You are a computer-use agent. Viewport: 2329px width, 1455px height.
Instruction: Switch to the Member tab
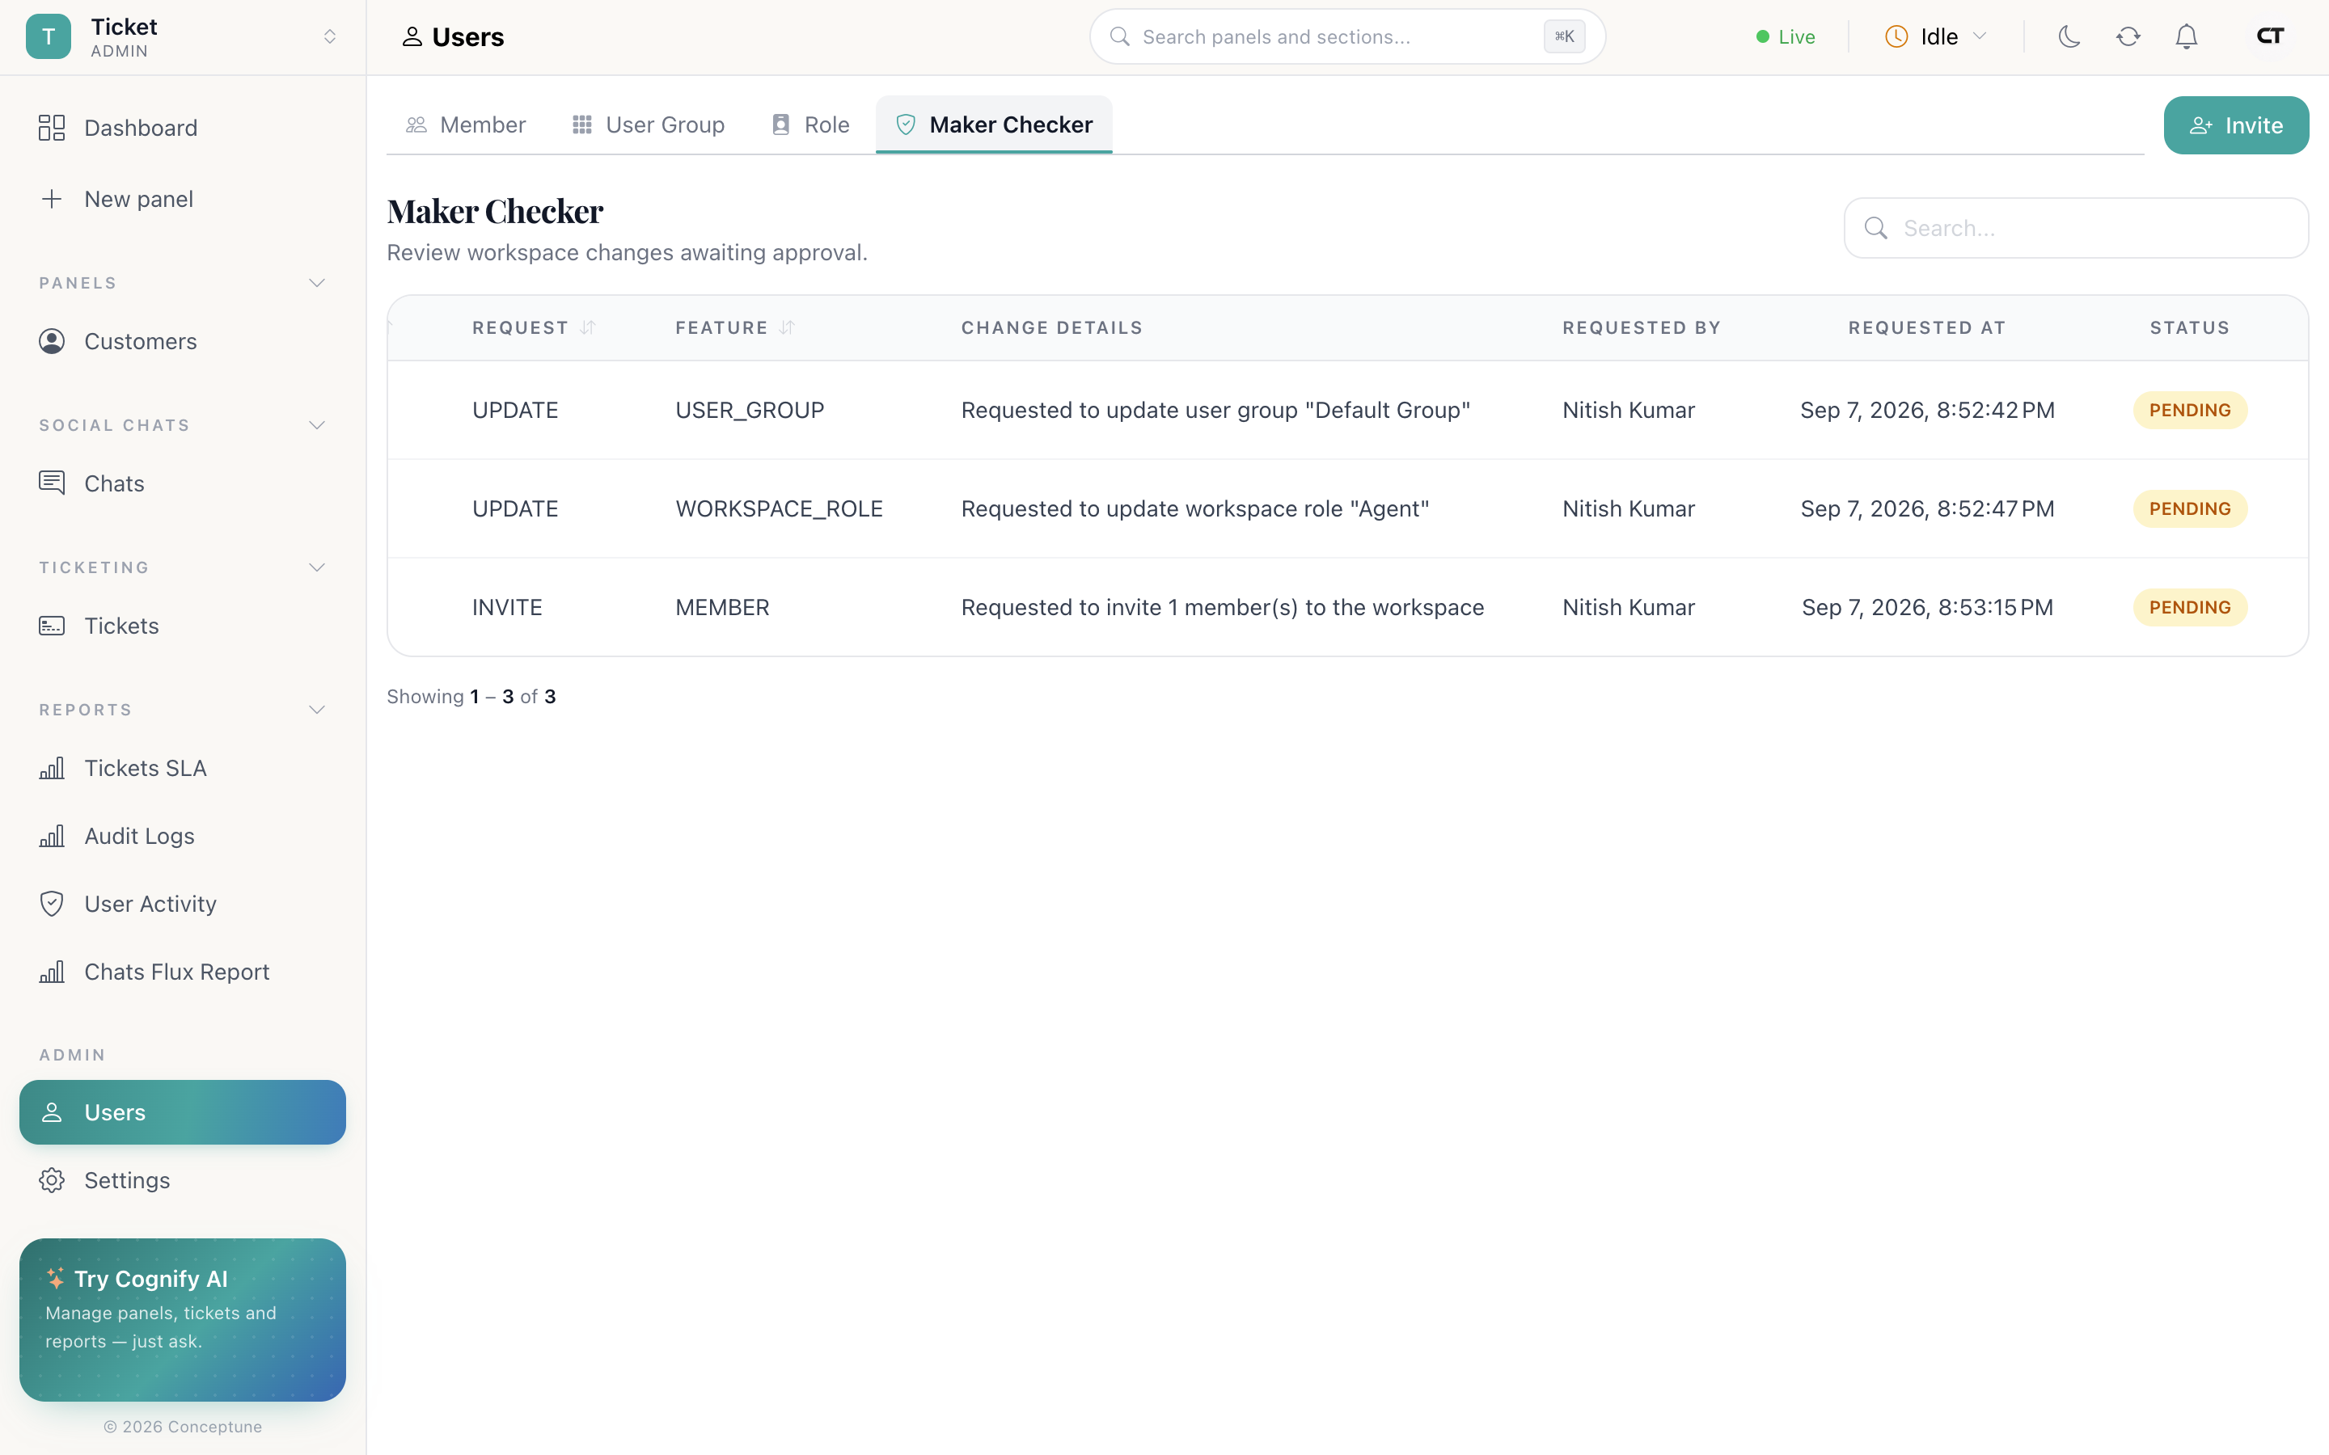click(x=466, y=125)
